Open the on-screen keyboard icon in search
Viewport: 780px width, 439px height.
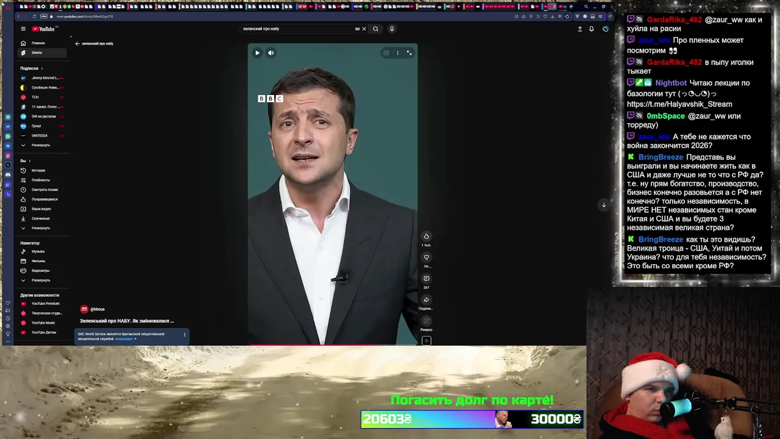357,29
